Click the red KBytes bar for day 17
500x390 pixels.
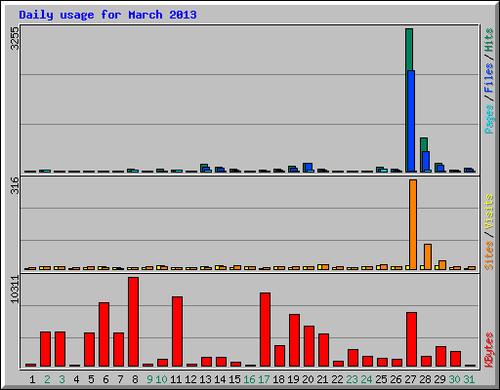[x=265, y=330]
